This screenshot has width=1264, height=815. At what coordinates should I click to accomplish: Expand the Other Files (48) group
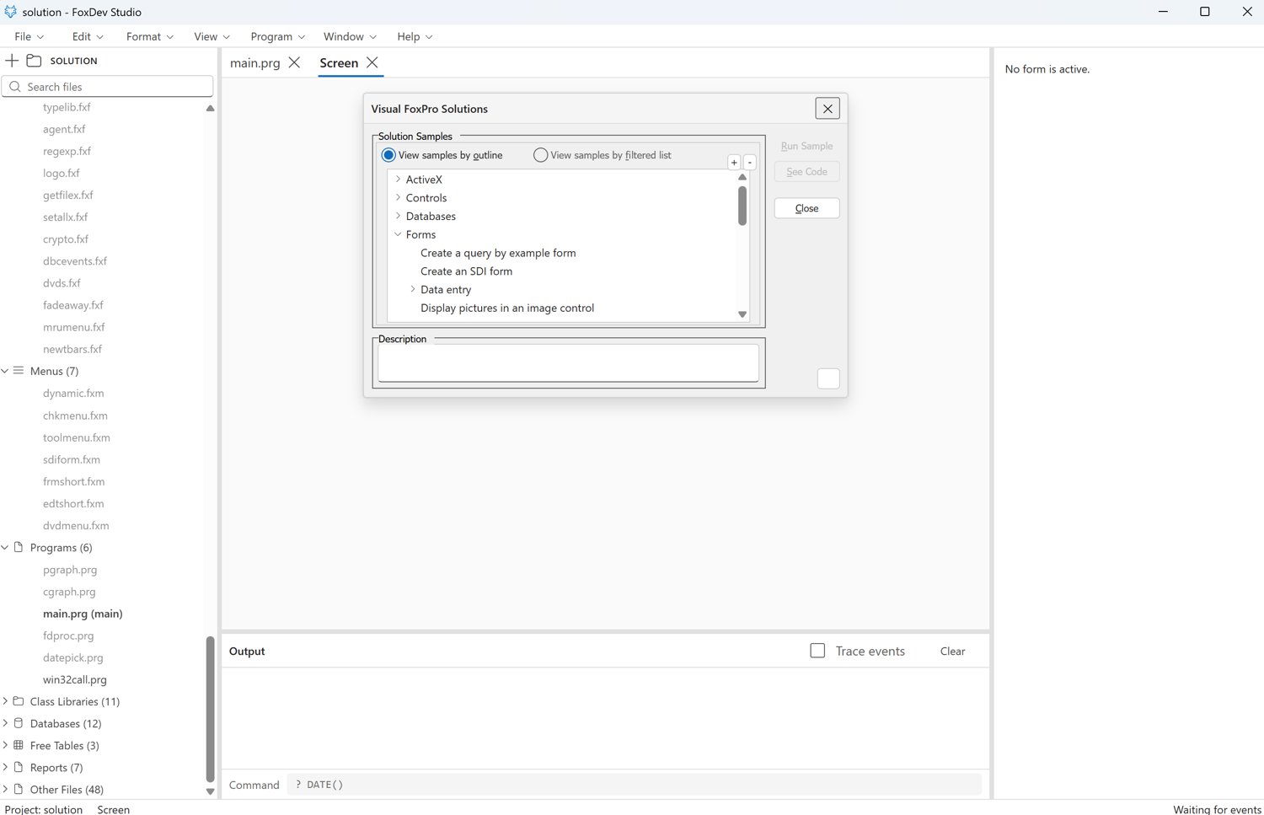pyautogui.click(x=5, y=790)
